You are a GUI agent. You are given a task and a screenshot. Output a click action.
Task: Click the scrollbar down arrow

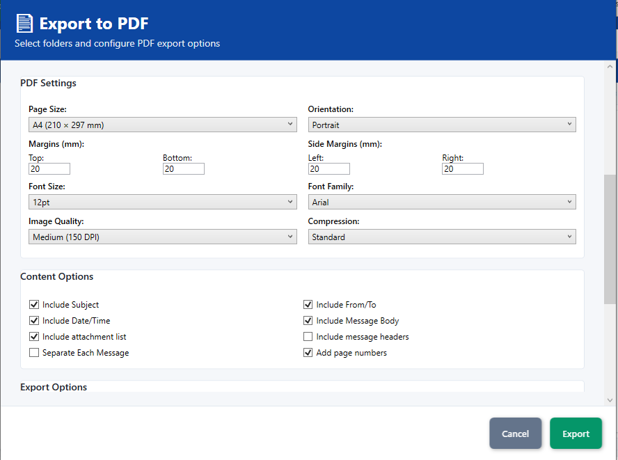tap(610, 400)
